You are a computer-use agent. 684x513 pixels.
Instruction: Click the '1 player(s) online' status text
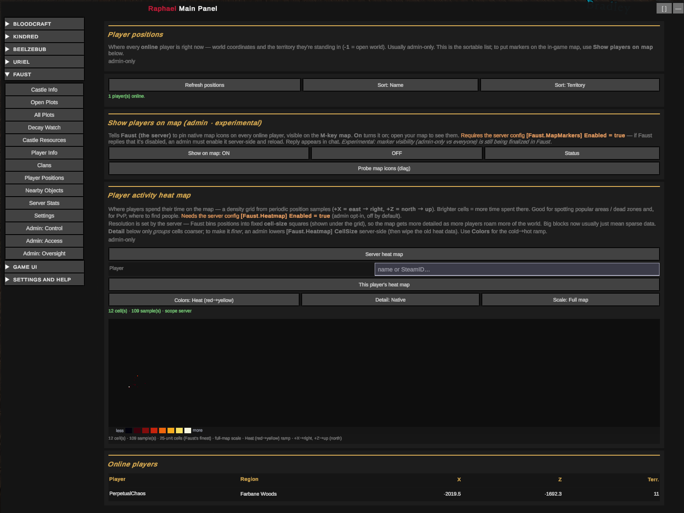point(127,96)
